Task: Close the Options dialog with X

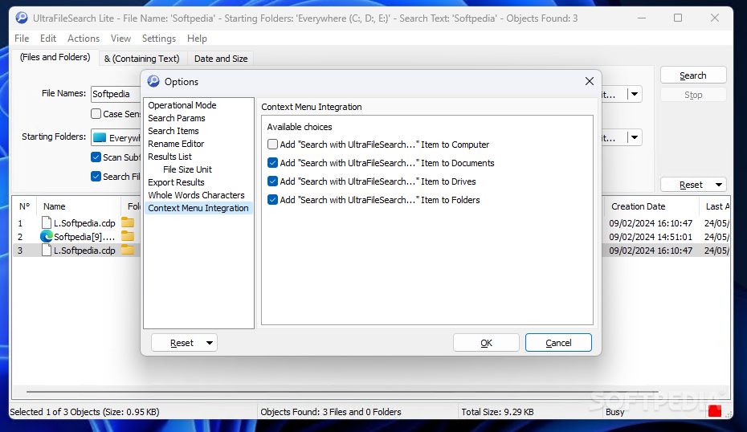Action: click(590, 81)
